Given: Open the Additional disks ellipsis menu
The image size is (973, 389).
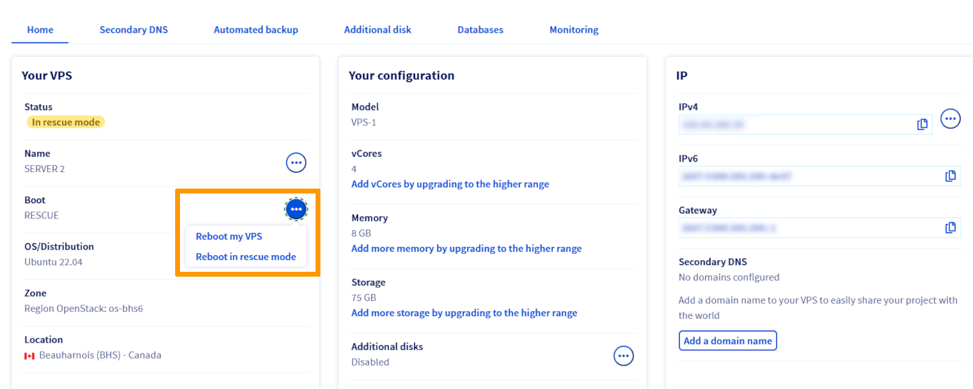Looking at the screenshot, I should pyautogui.click(x=623, y=356).
